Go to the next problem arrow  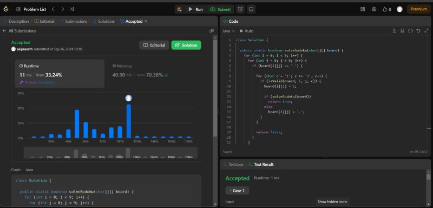point(63,9)
